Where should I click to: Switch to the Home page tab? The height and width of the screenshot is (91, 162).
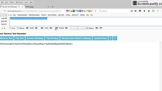(x=37, y=7)
